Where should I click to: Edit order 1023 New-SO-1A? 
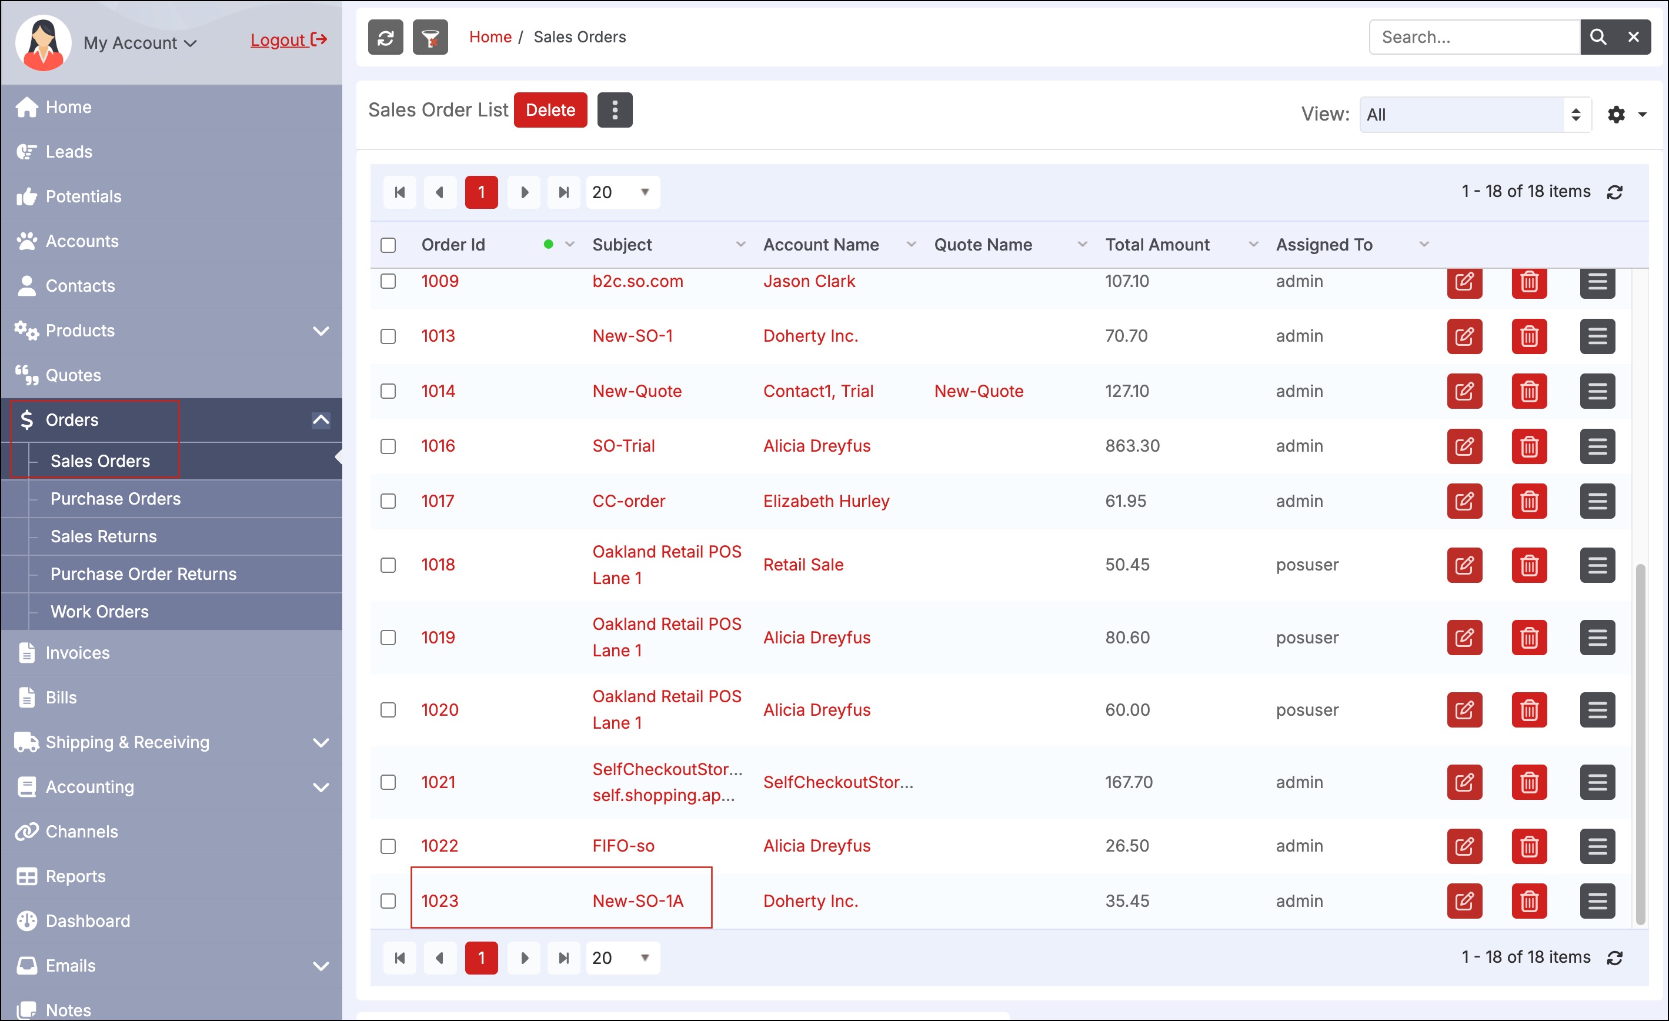point(1464,901)
